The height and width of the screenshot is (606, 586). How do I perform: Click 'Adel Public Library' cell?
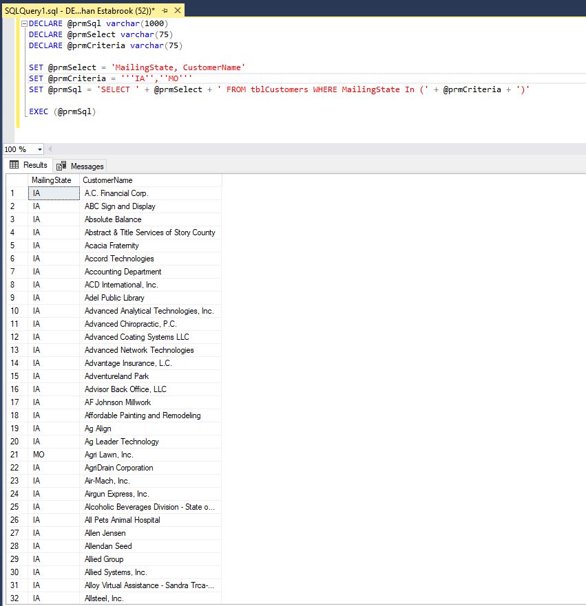[x=151, y=298]
